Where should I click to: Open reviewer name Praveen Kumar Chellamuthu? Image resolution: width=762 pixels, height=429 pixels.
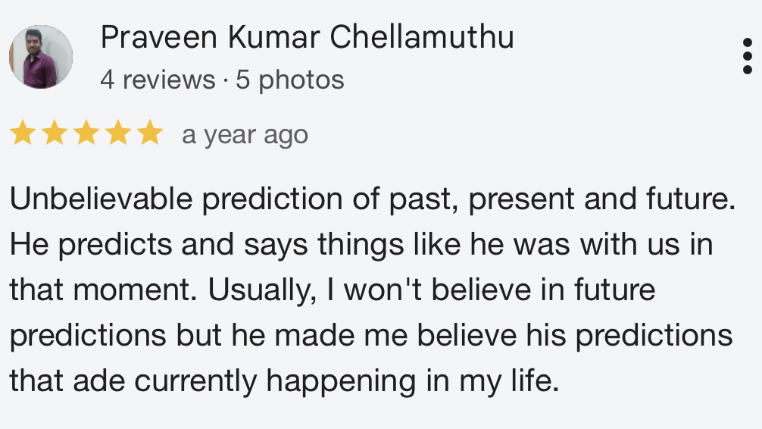(307, 37)
